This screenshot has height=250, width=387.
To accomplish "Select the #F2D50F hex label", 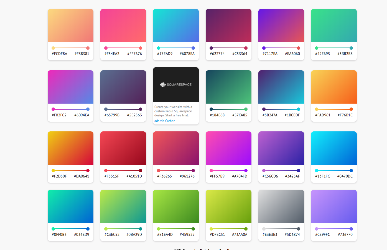I will (59, 176).
